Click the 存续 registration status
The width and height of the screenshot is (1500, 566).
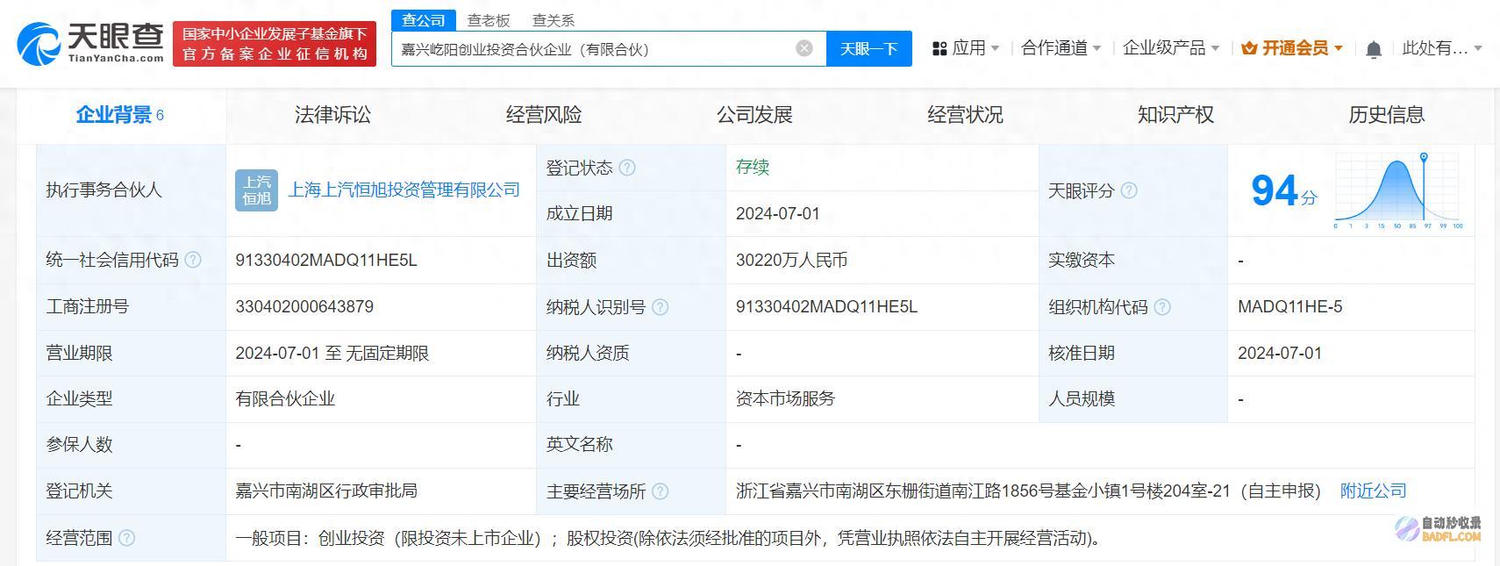pyautogui.click(x=753, y=167)
